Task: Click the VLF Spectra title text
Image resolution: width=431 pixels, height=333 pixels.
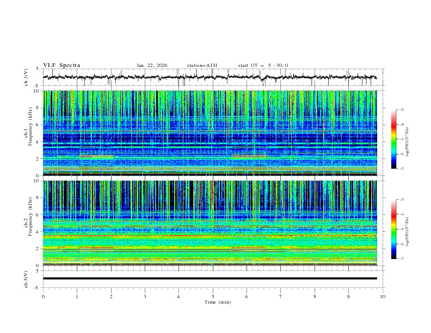Action: (x=61, y=65)
